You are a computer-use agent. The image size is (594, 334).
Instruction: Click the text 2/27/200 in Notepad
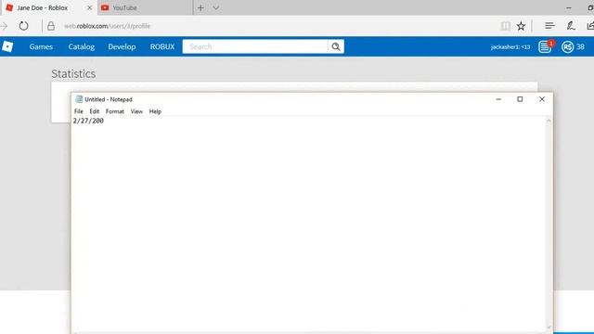tap(88, 121)
